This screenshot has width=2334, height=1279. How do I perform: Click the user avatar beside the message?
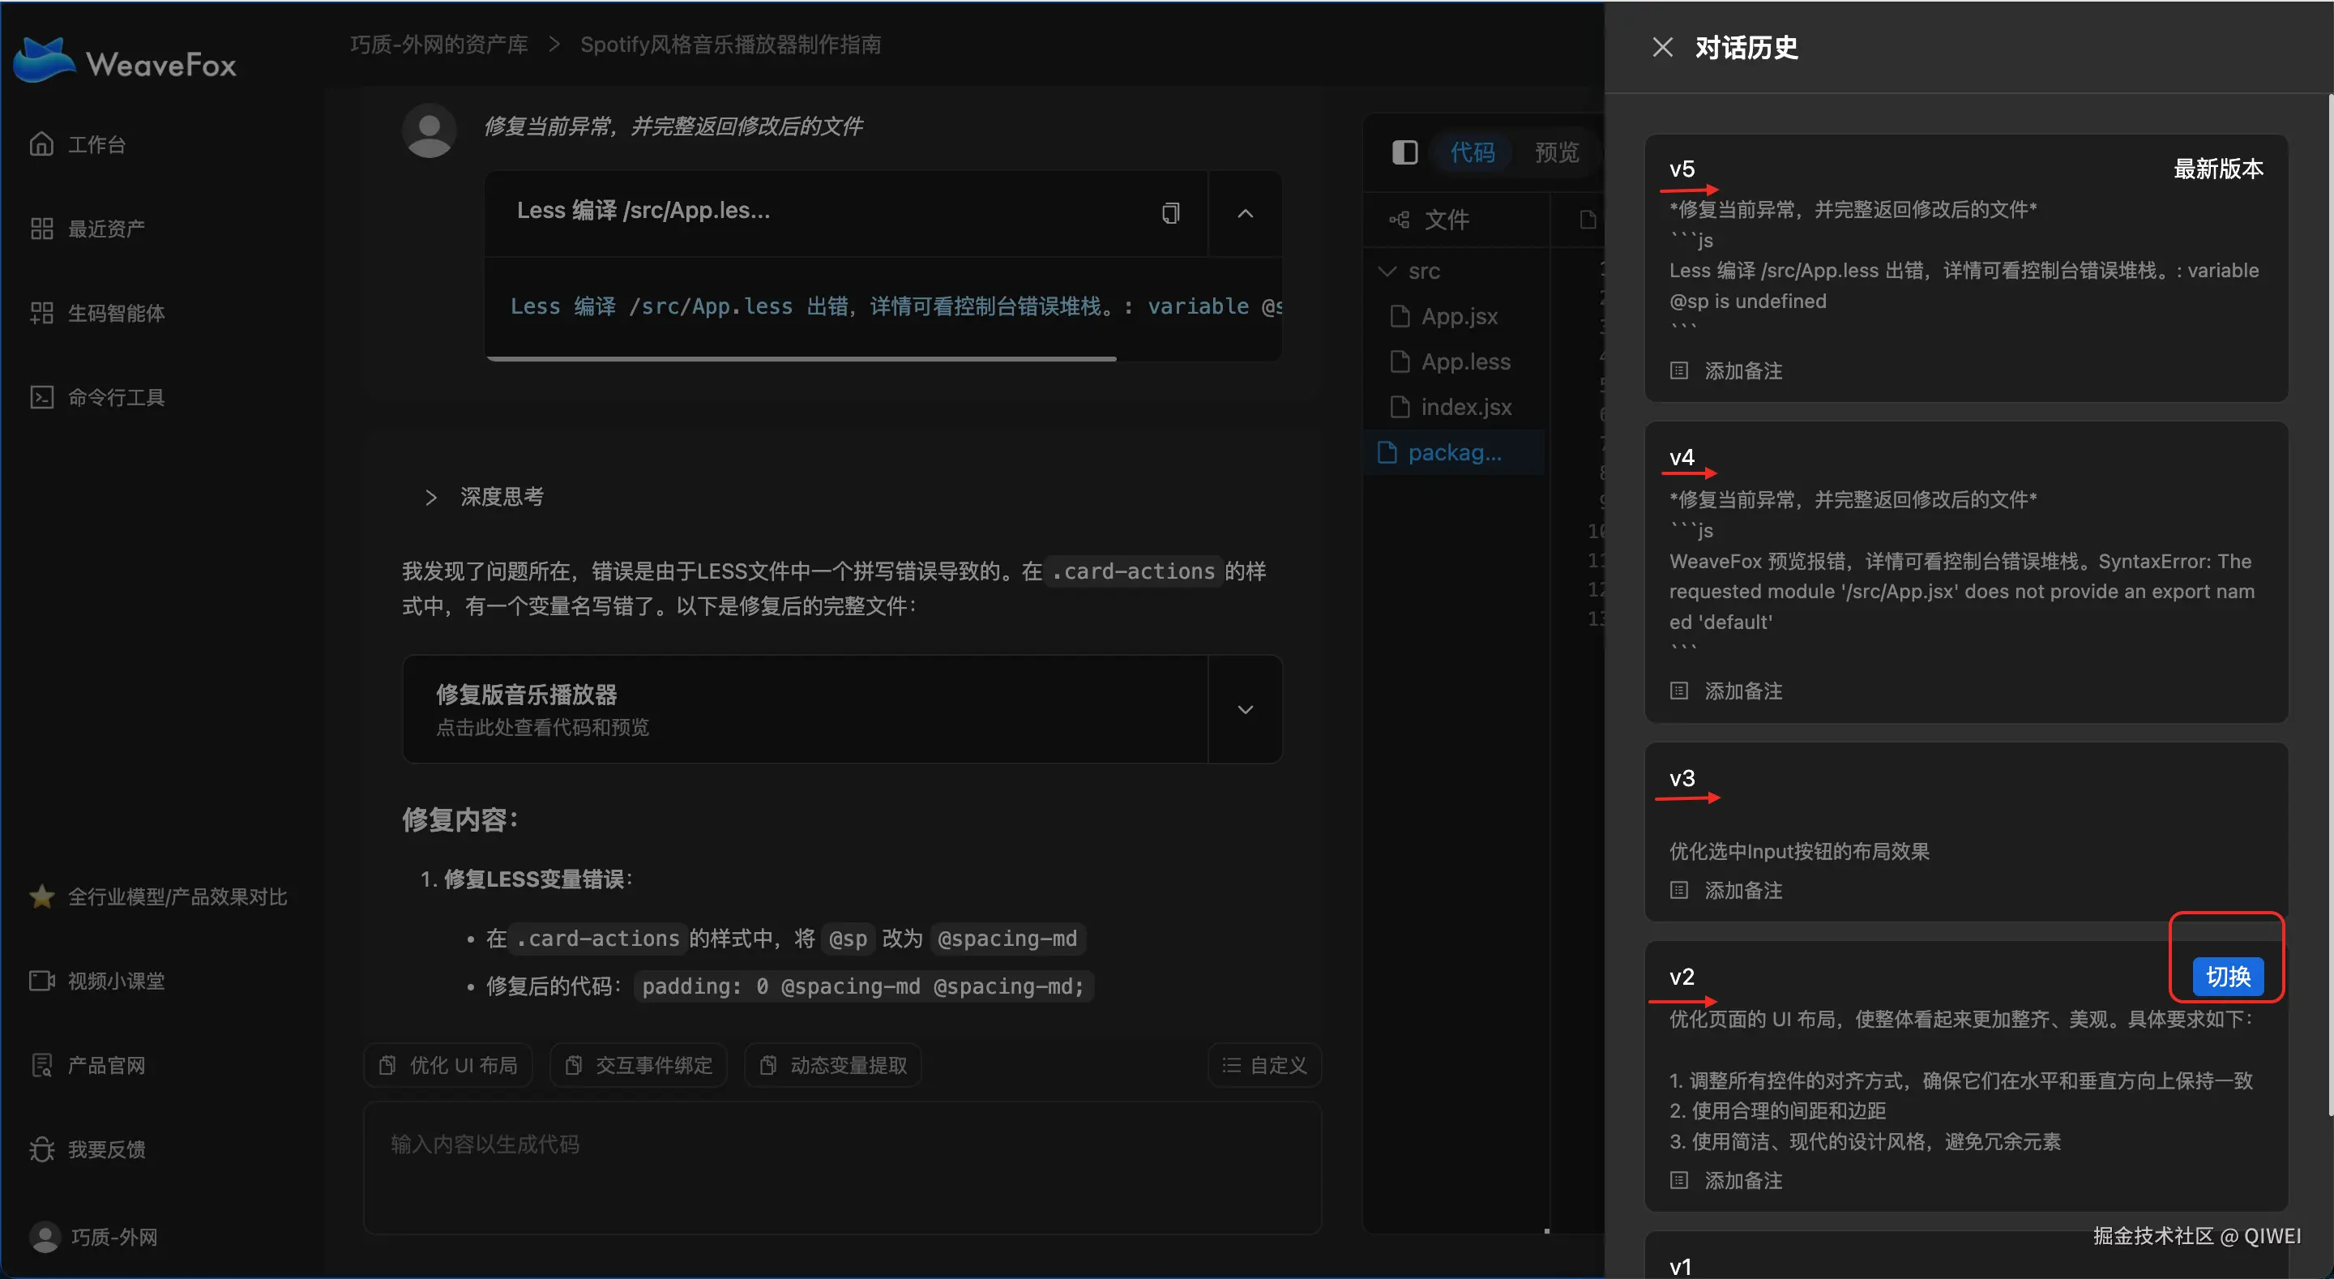click(429, 130)
